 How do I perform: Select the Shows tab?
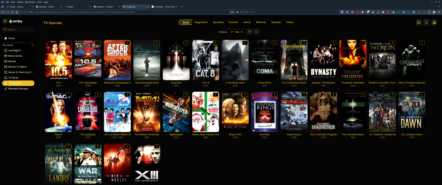(186, 22)
